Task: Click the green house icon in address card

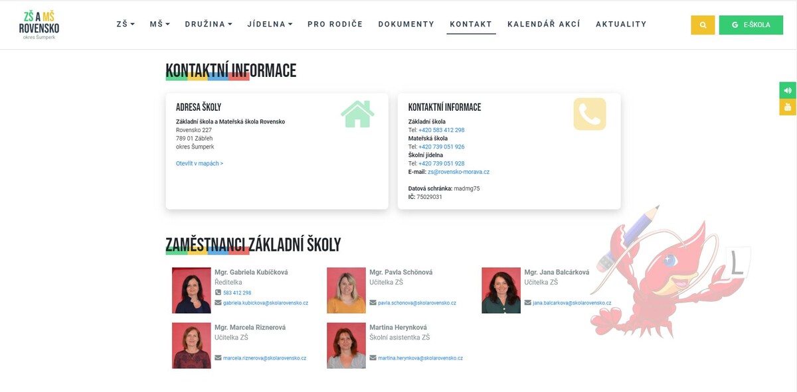Action: 357,114
